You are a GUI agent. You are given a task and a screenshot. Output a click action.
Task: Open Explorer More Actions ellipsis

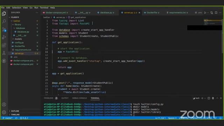(37, 13)
